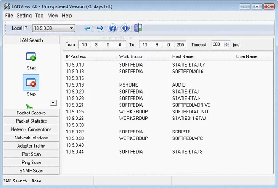This screenshot has height=188, width=278.
Task: Click the From IP address field
Action: coord(102,44)
